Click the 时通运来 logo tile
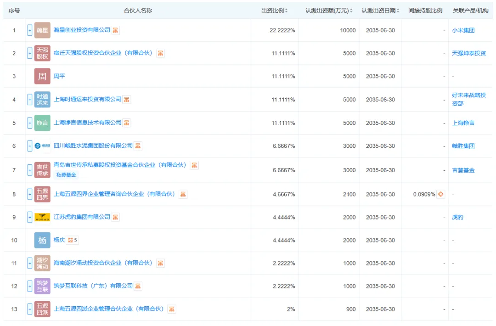 tap(42, 100)
